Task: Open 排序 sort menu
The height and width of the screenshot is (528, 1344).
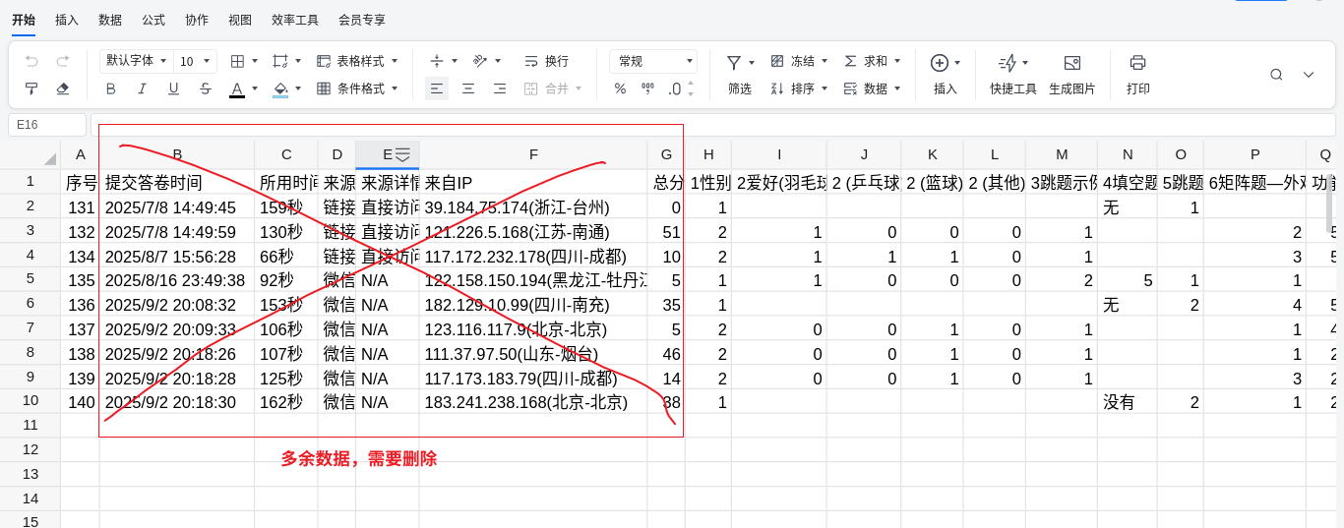Action: (x=799, y=88)
